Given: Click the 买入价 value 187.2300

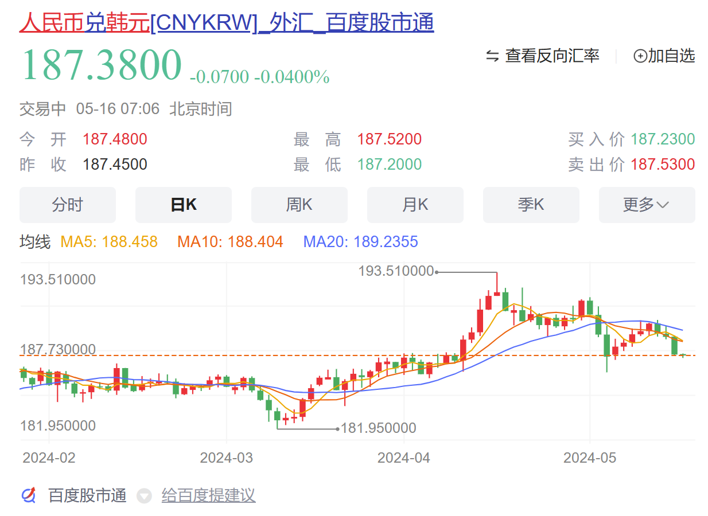Looking at the screenshot, I should (x=663, y=139).
